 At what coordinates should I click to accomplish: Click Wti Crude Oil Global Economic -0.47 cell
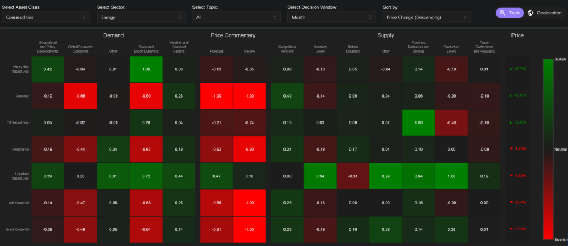(80, 203)
